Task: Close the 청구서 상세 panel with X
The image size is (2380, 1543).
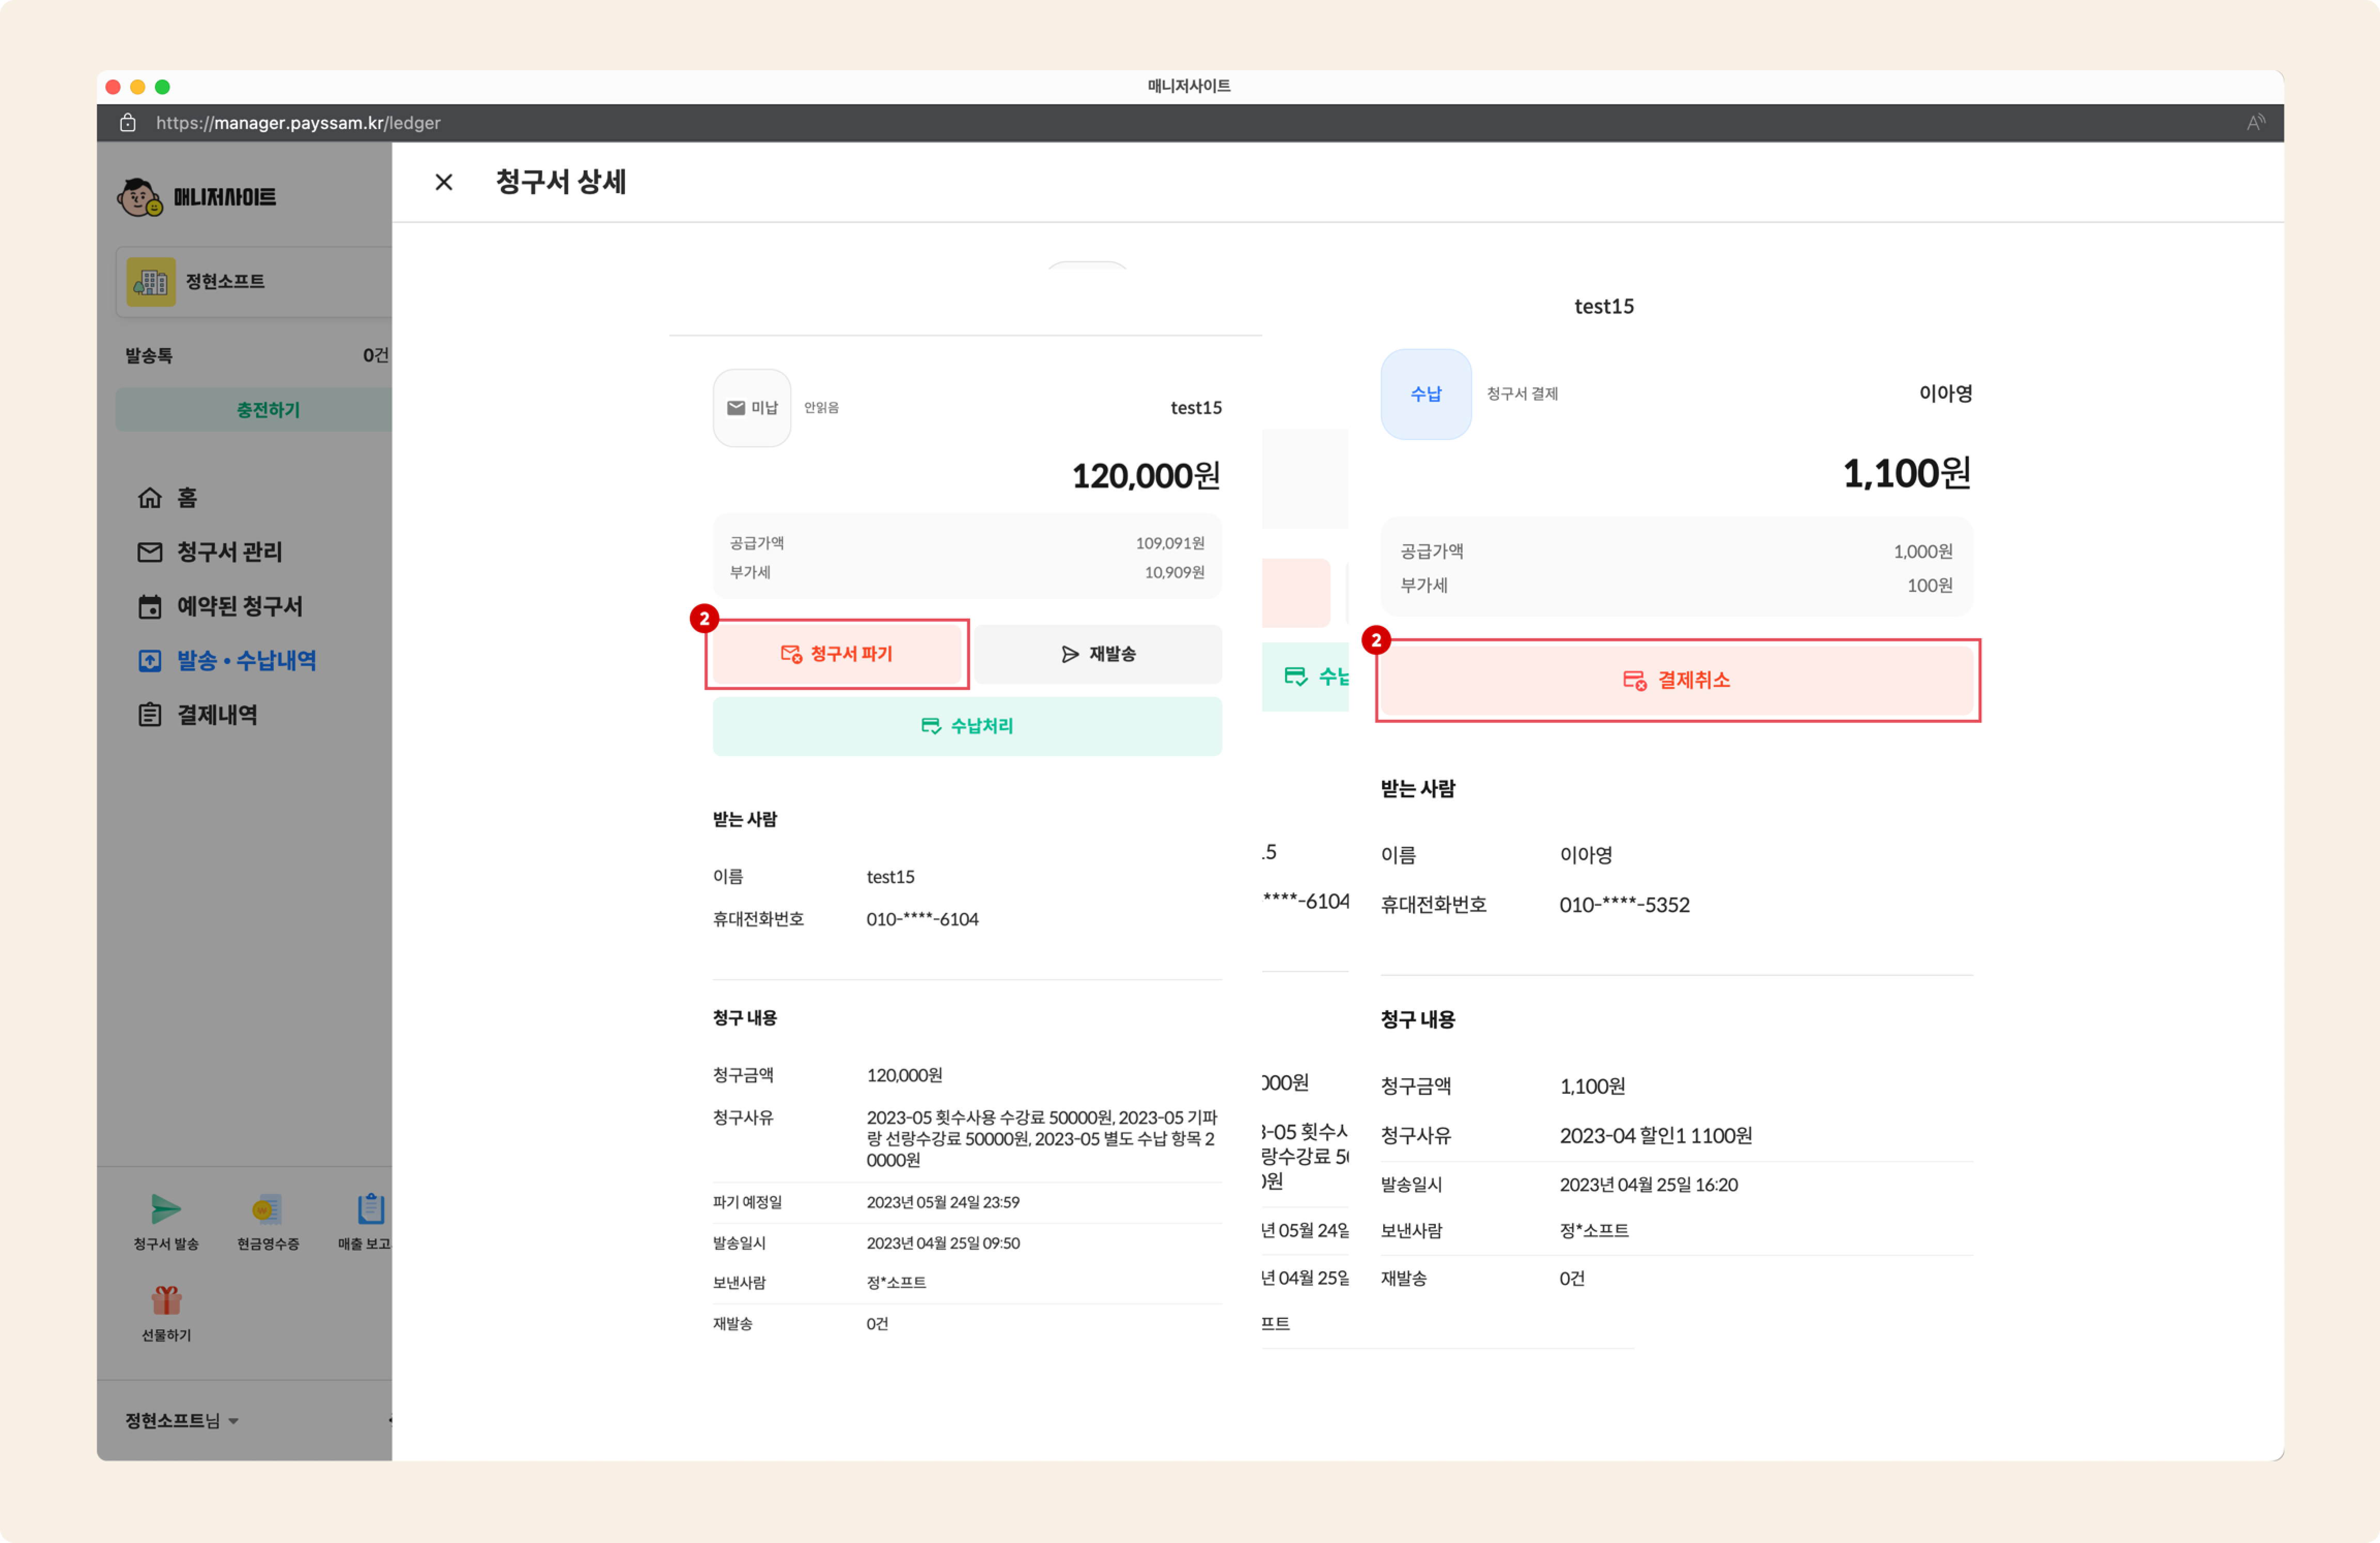Action: point(444,182)
